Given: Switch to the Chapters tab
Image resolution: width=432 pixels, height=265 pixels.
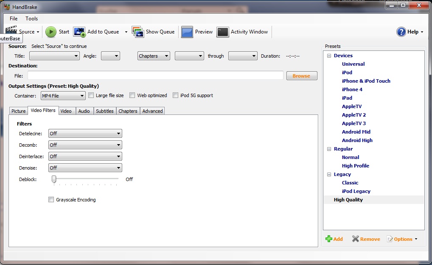Looking at the screenshot, I should pos(128,111).
